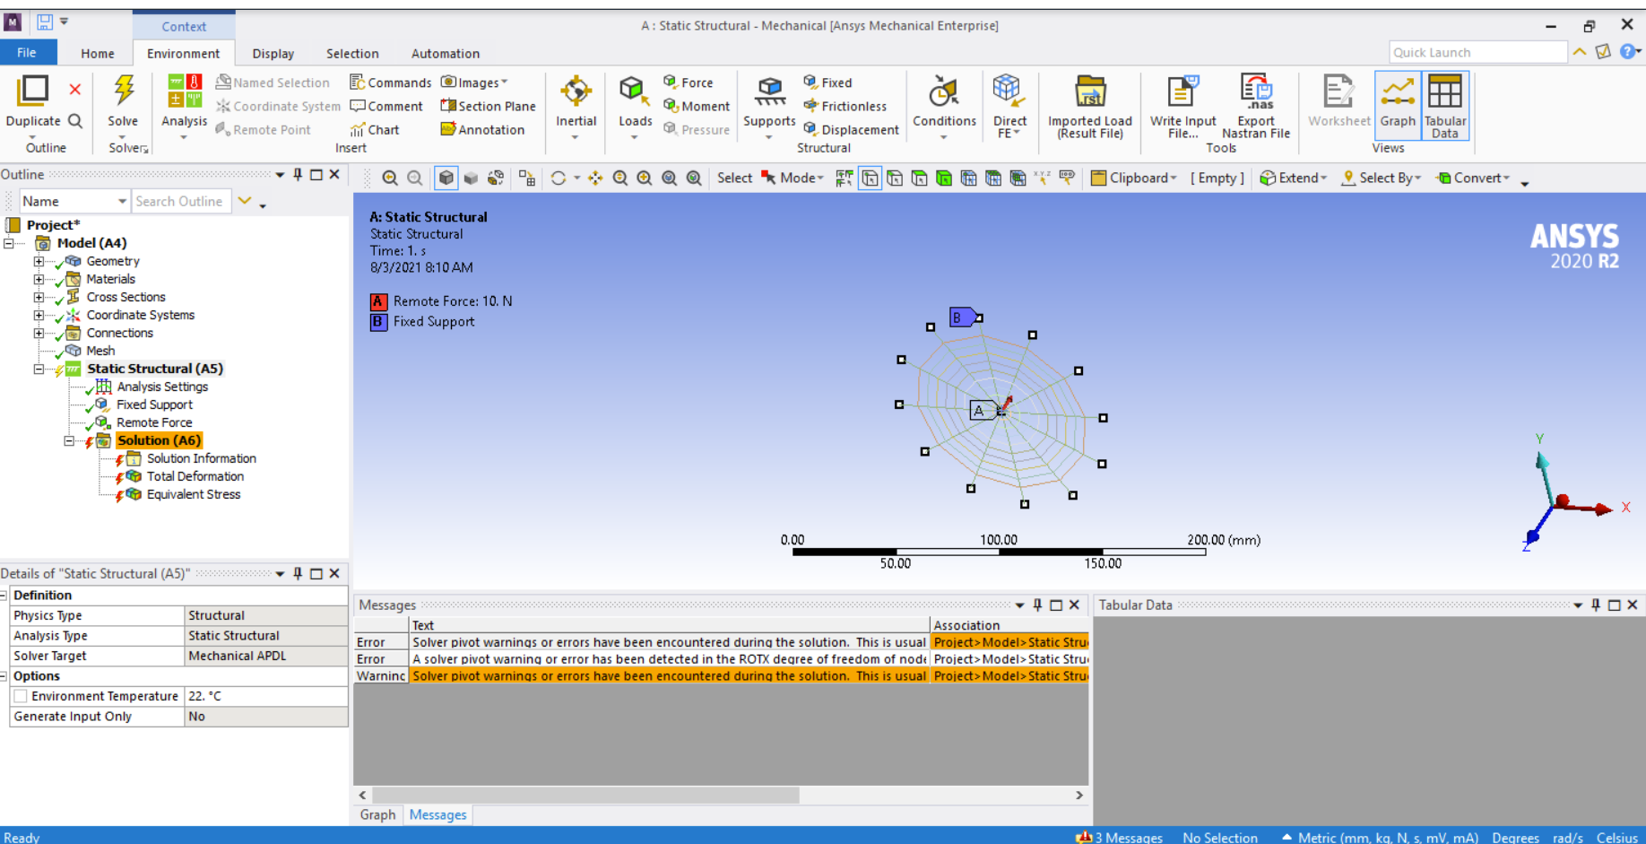
Task: Click the Write Input File icon
Action: click(x=1183, y=92)
